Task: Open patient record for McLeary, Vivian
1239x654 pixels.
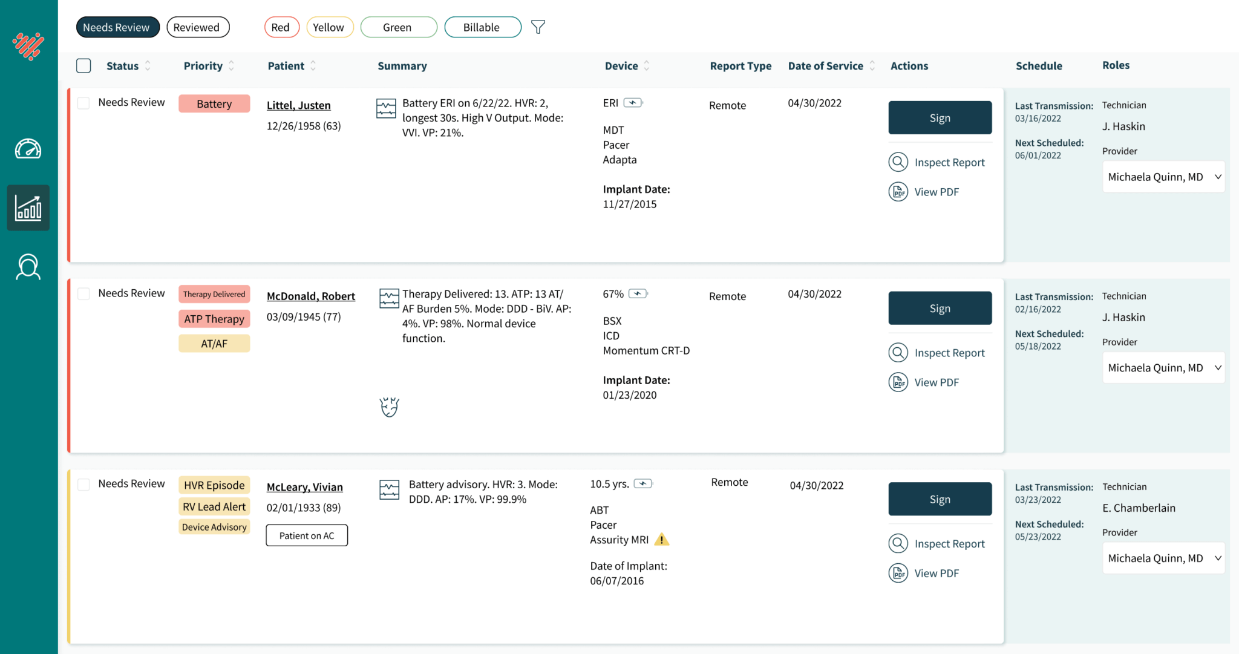Action: click(x=305, y=487)
